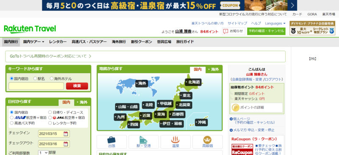Viewport: 339px width, 155px height.
Task: Choose the 日帰り・デイユース radio option
Action: (50, 112)
